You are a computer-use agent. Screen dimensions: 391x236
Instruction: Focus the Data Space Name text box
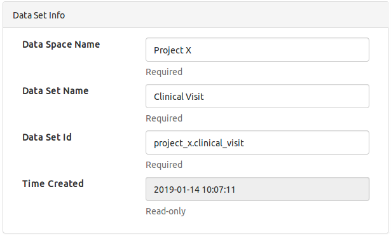click(x=257, y=50)
